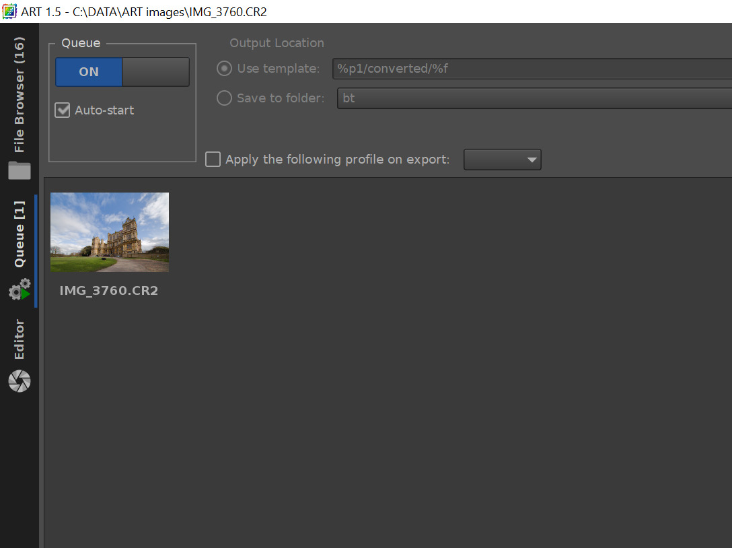Choose the 'Save to folder' radio option

[x=224, y=98]
